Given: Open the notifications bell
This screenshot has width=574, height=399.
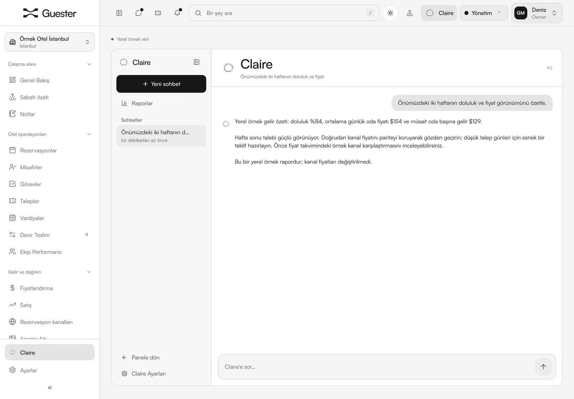Looking at the screenshot, I should (x=177, y=13).
